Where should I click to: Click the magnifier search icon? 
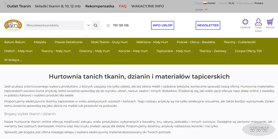point(96,25)
